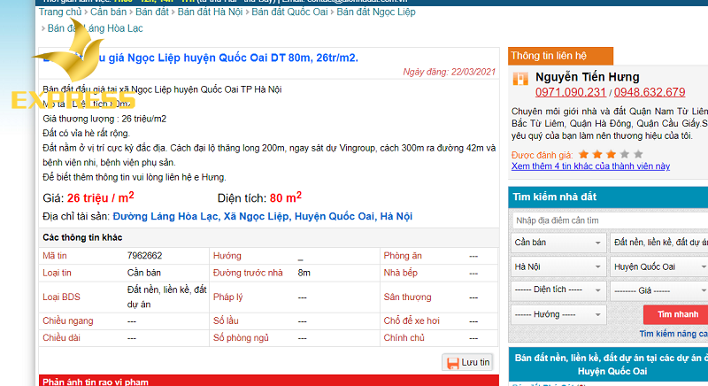The height and width of the screenshot is (386, 708).
Task: Focus the Nhập địa điểm cần tìm field
Action: coord(609,220)
